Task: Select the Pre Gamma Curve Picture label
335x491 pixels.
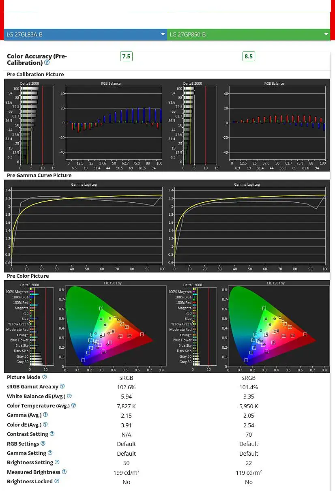Action: click(39, 176)
